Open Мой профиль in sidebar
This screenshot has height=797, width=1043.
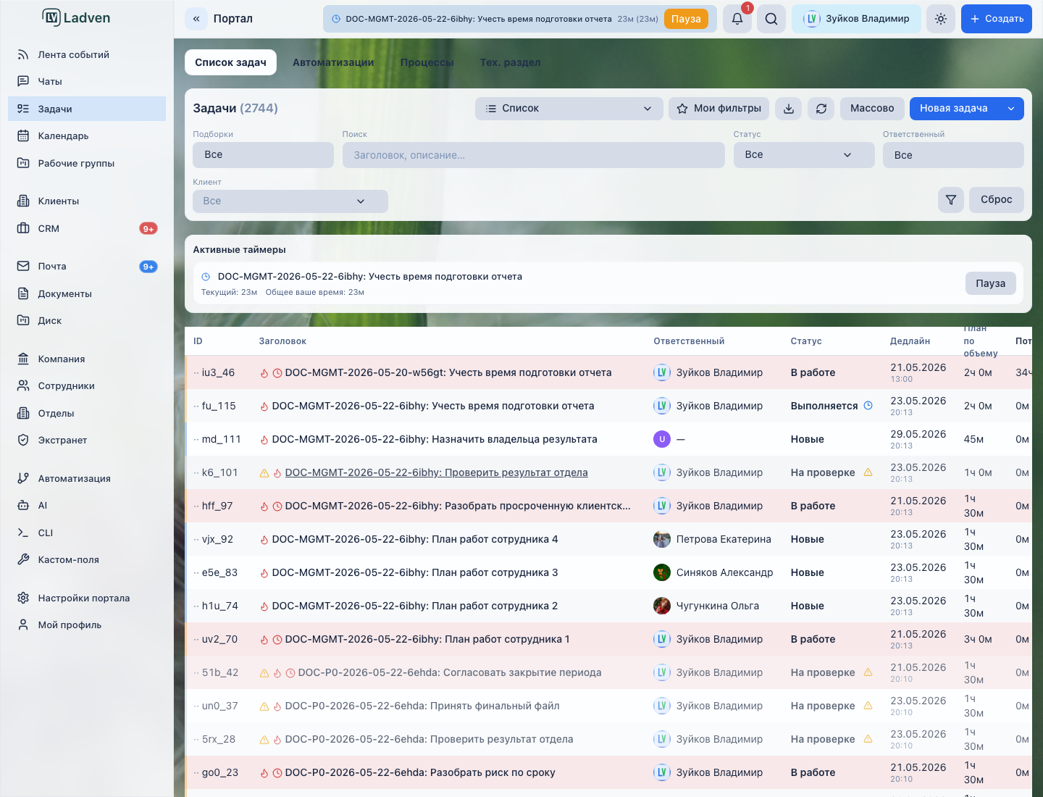(87, 625)
